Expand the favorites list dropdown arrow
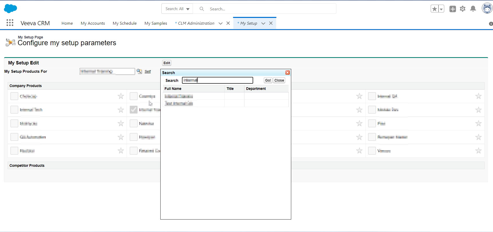 coord(441,9)
